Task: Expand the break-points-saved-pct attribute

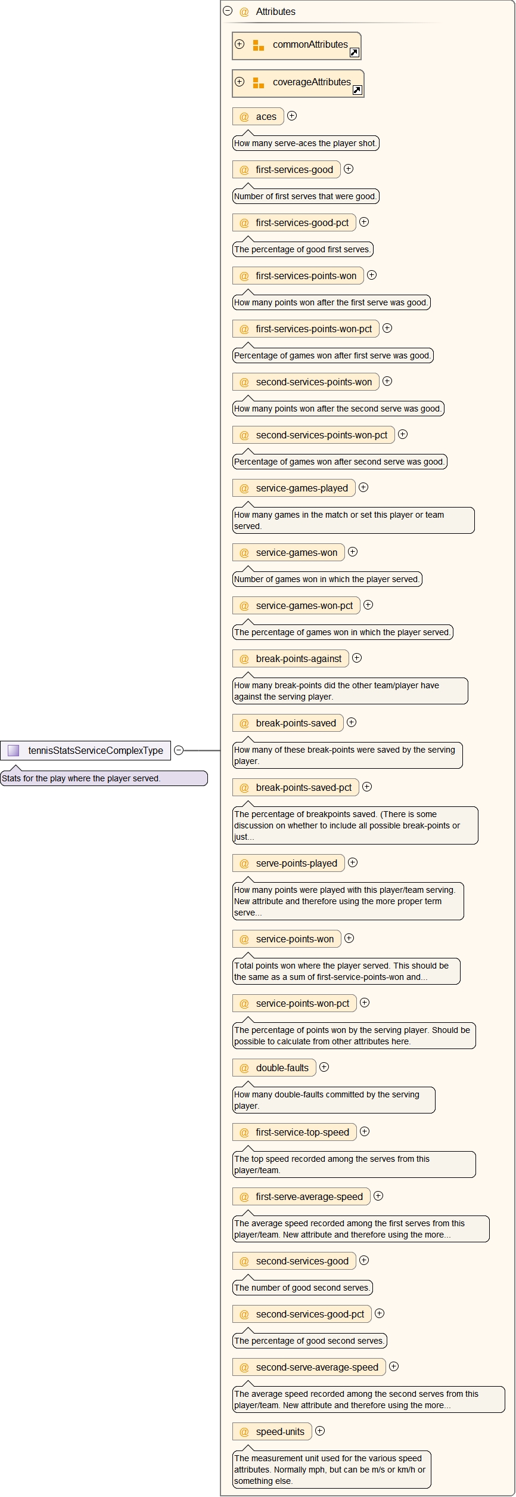Action: pyautogui.click(x=367, y=787)
